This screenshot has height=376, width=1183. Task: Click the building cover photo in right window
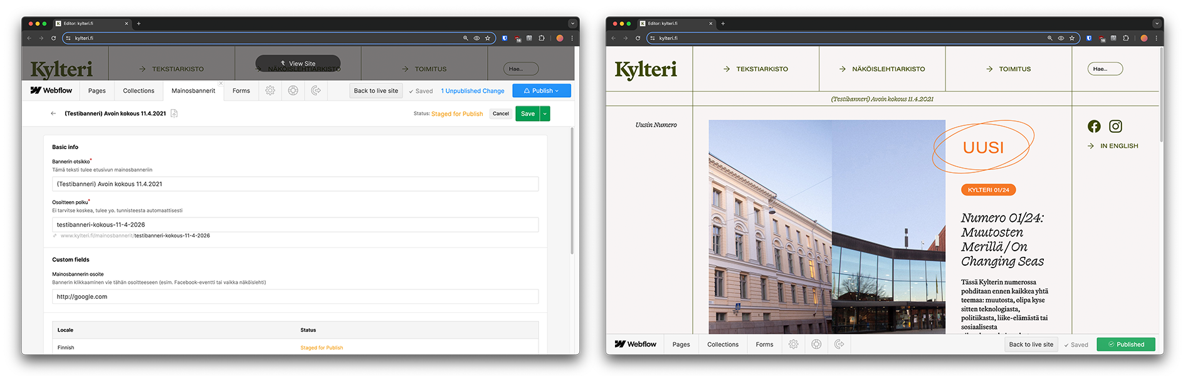(827, 227)
